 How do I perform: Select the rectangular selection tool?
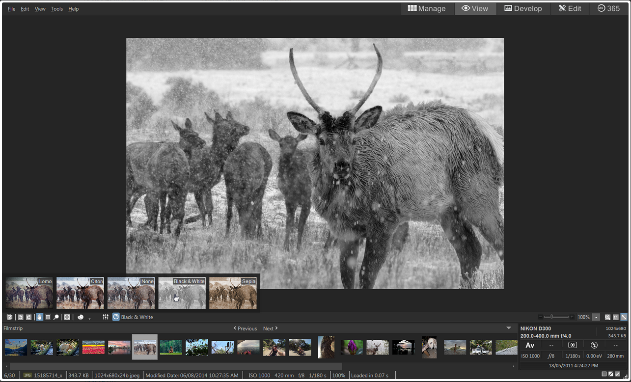click(x=48, y=317)
